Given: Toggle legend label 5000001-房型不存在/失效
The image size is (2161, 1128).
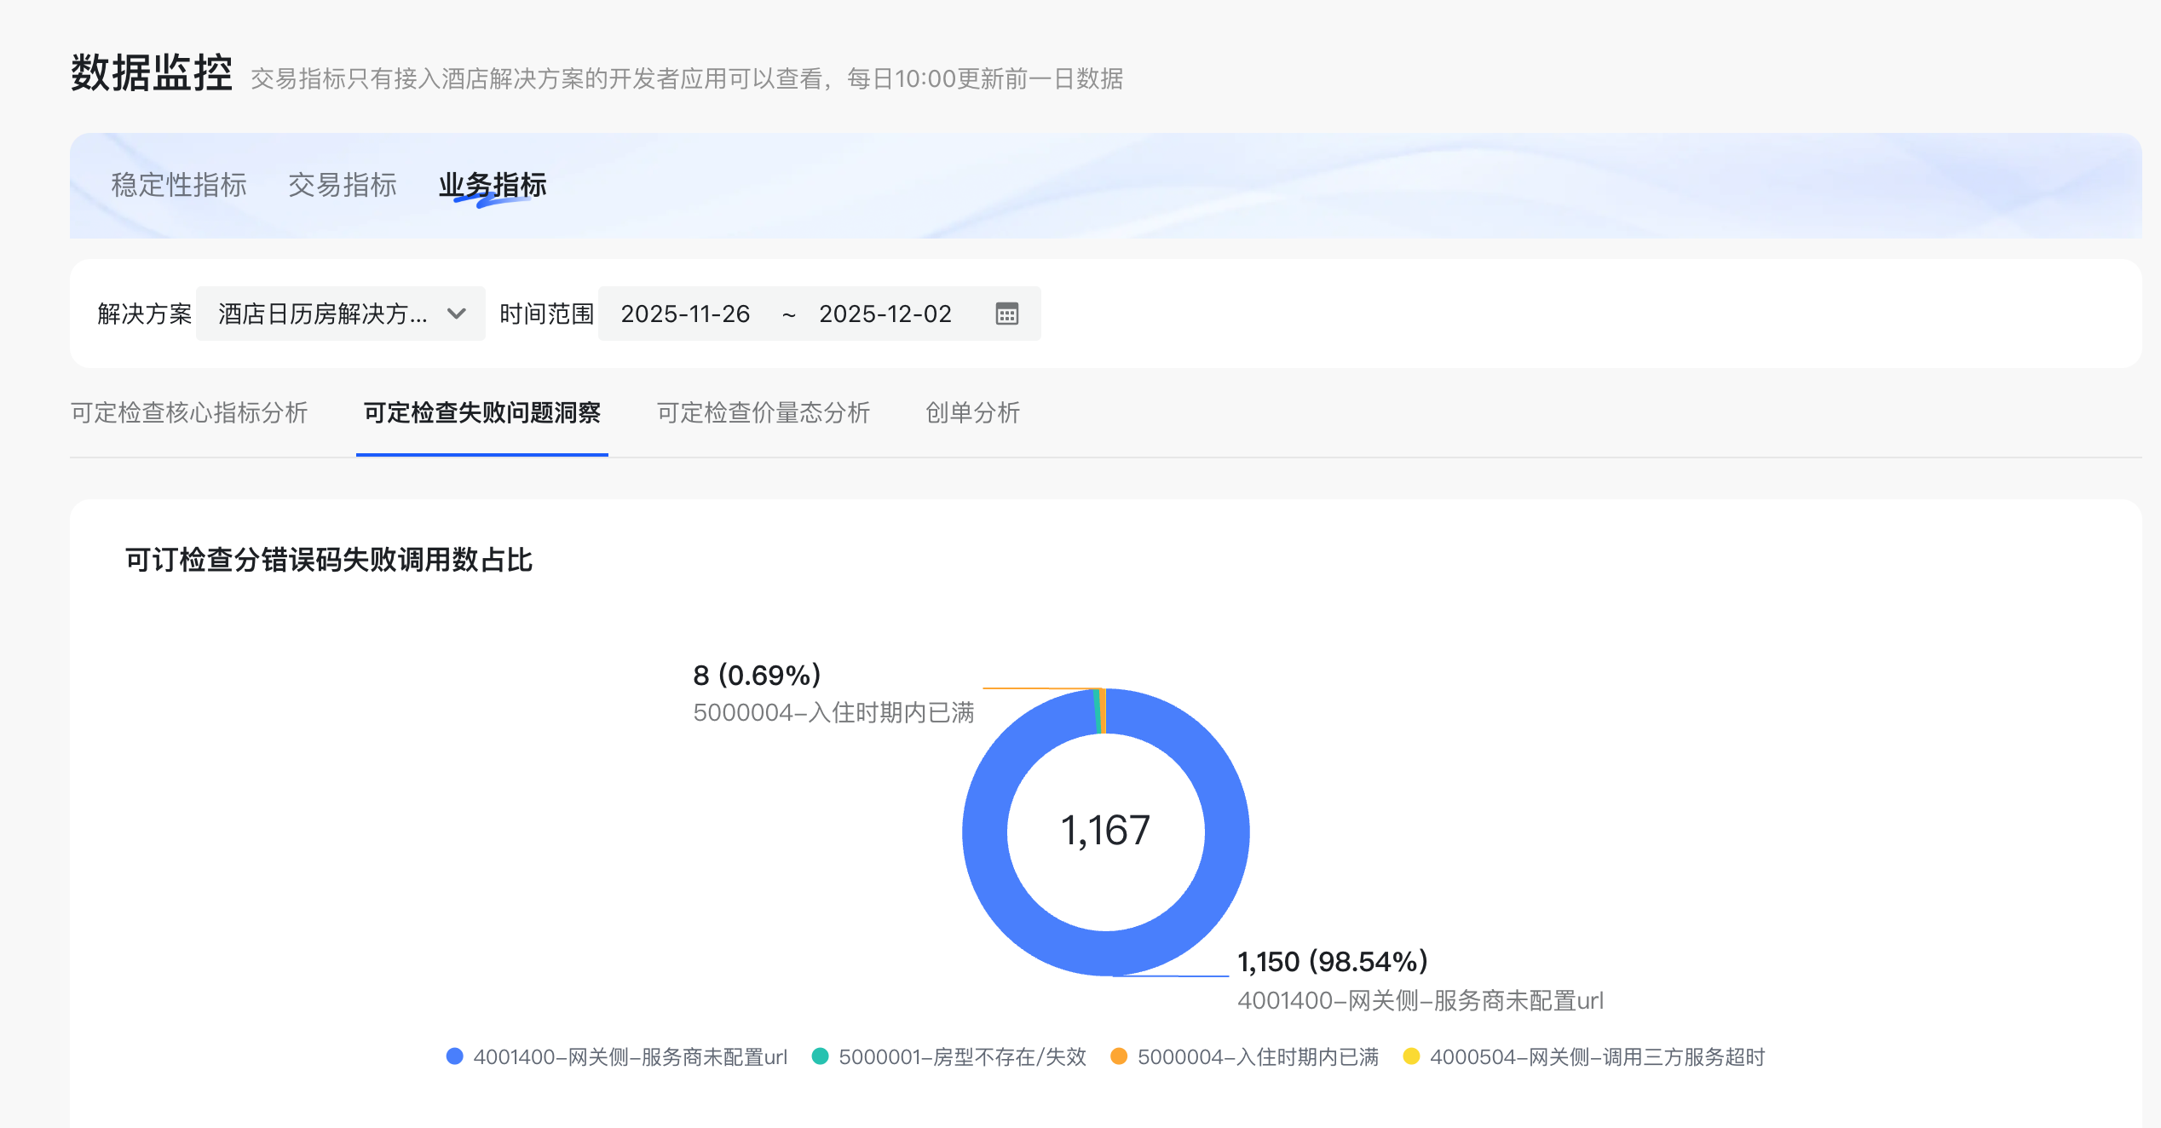Looking at the screenshot, I should 962,1056.
